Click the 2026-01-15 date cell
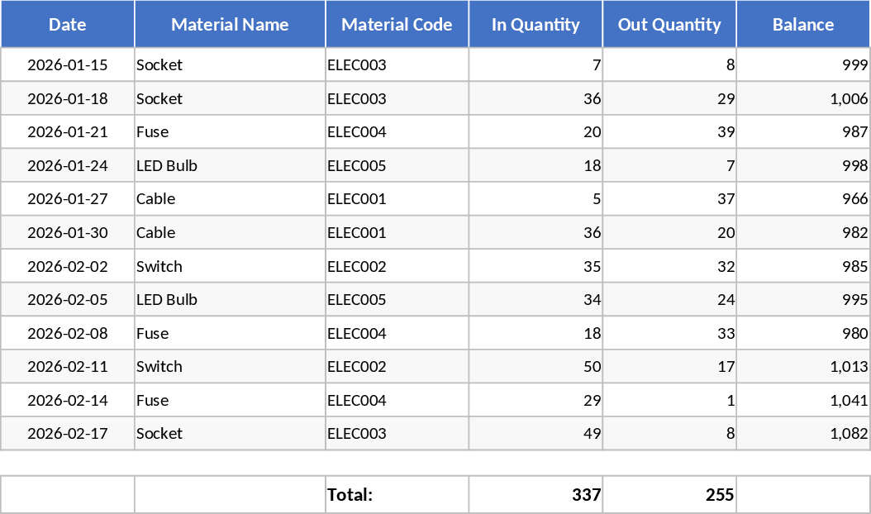Image resolution: width=871 pixels, height=514 pixels. [x=68, y=65]
